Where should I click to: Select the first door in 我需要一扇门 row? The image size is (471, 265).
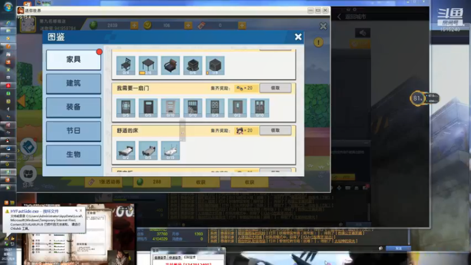125,108
